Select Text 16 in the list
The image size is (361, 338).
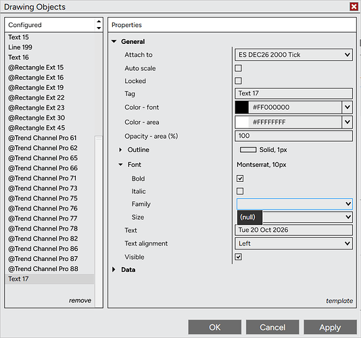49,57
